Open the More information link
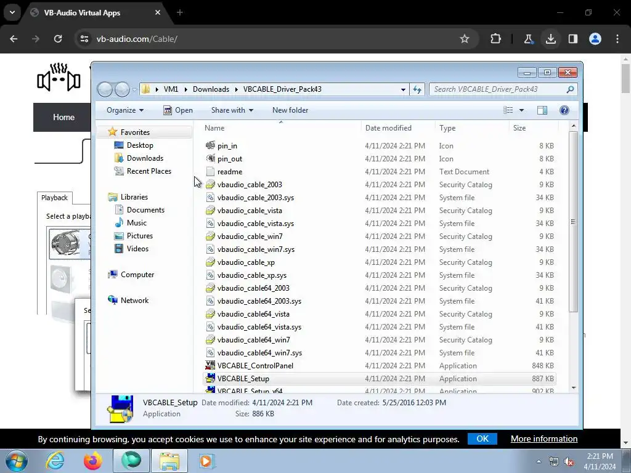The image size is (631, 473). [544, 439]
